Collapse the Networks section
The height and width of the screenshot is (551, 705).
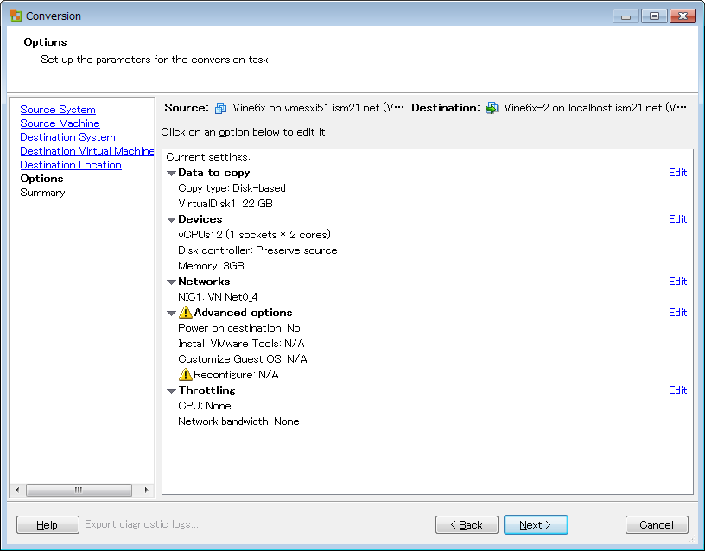click(171, 282)
